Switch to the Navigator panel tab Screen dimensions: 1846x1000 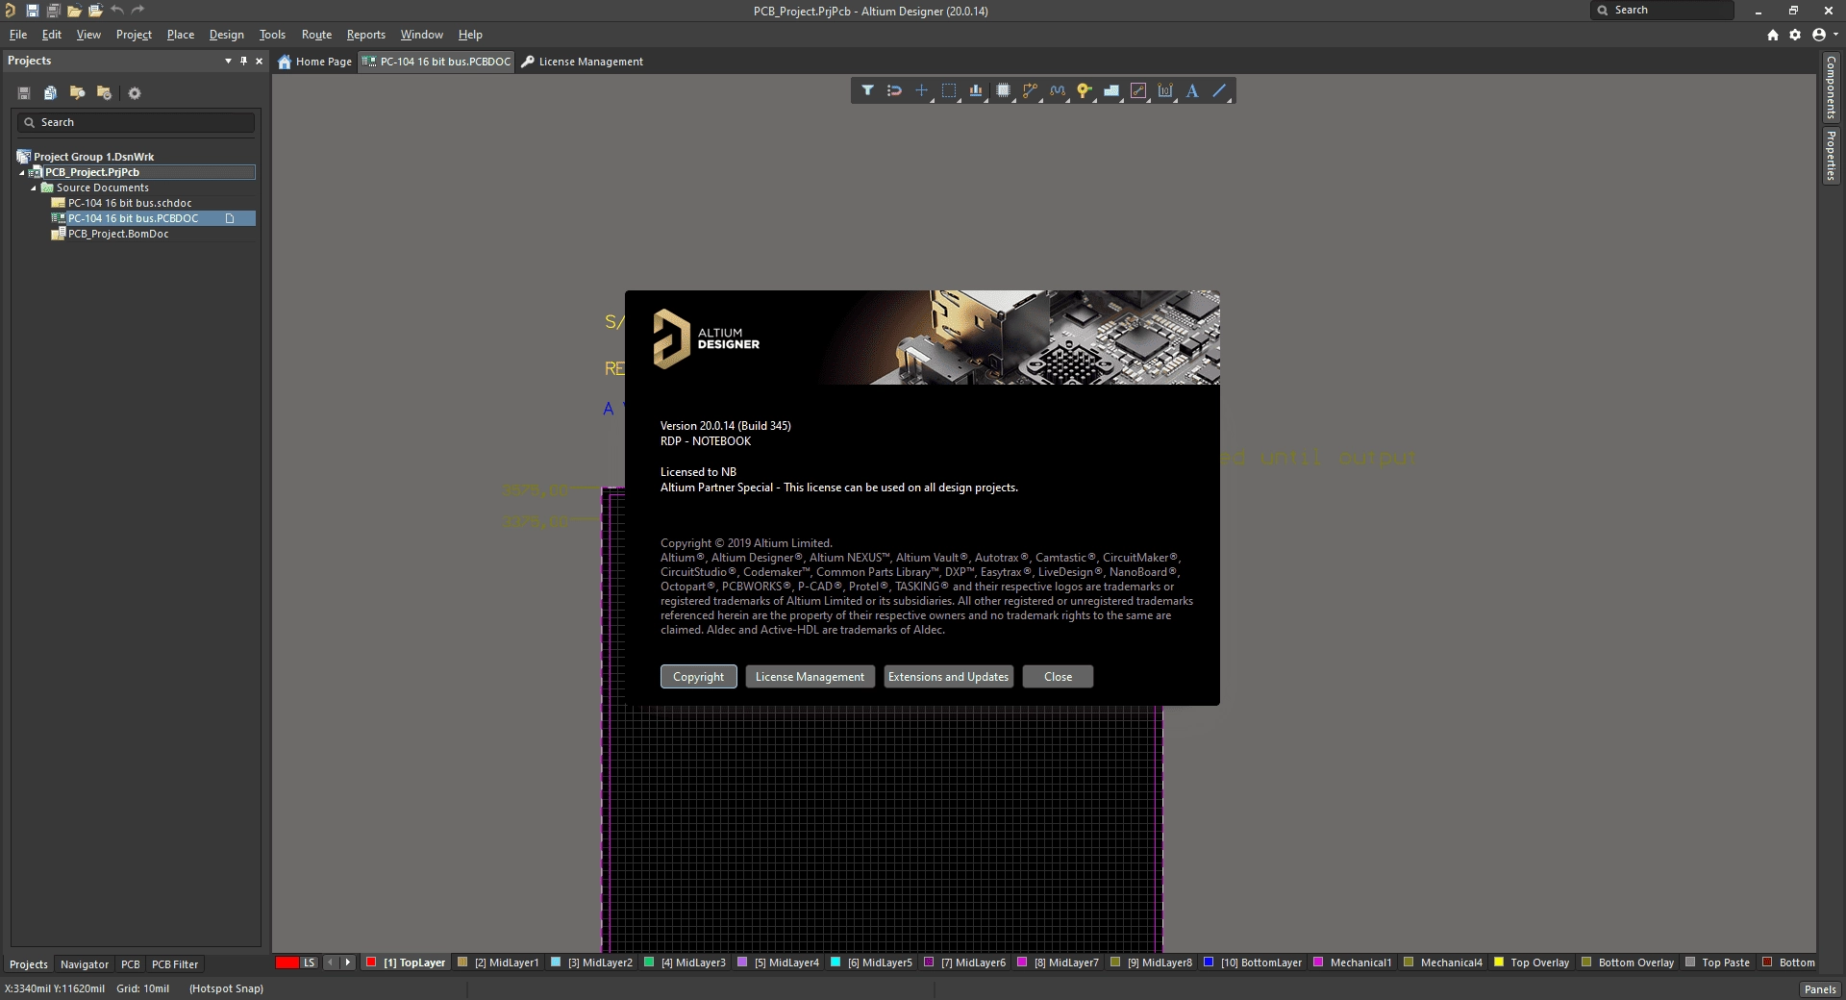pyautogui.click(x=85, y=964)
